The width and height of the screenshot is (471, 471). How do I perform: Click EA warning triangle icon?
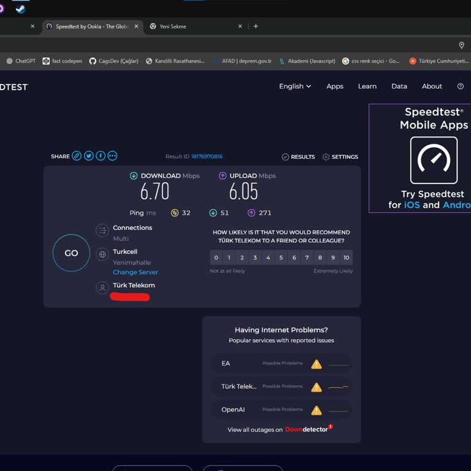pos(316,364)
